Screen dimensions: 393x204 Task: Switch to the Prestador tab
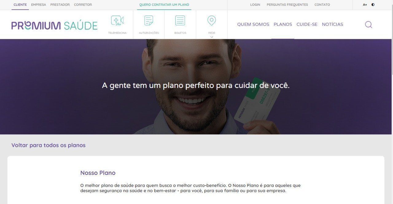(60, 5)
